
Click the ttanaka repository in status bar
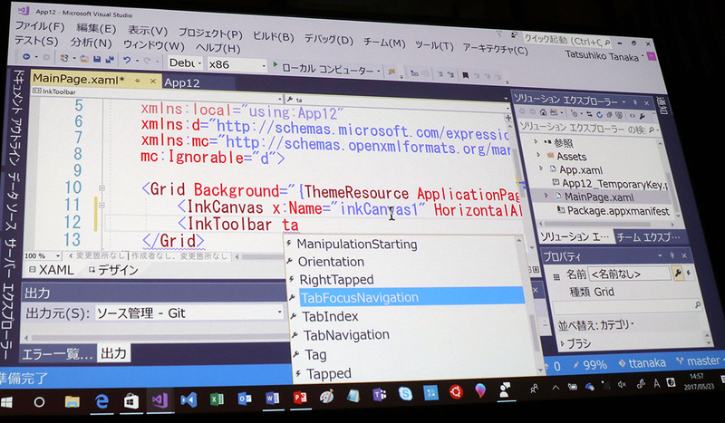pyautogui.click(x=643, y=363)
